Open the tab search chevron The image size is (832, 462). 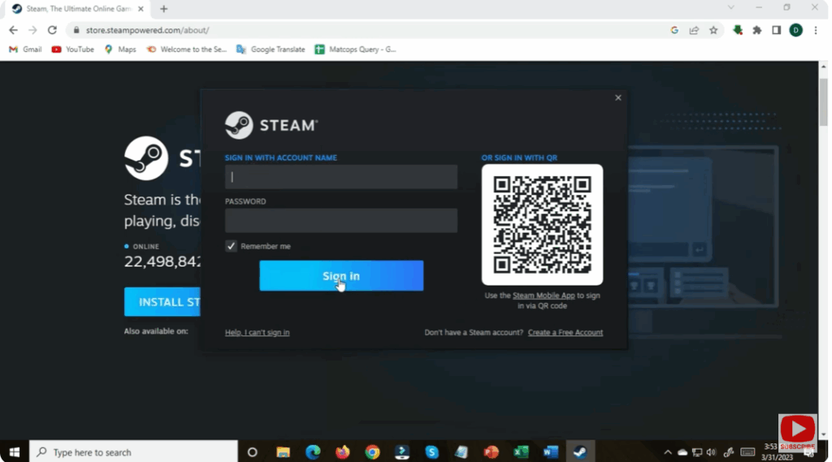[731, 7]
